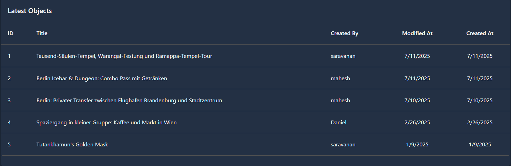The image size is (511, 166).
Task: Open the Tutankhamun's Golden Mask object title
Action: [x=72, y=145]
